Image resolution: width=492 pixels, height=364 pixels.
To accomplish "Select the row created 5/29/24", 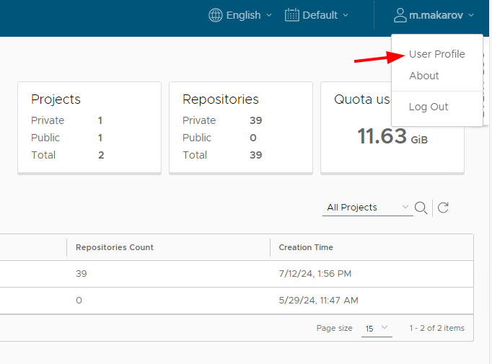I will tap(237, 301).
